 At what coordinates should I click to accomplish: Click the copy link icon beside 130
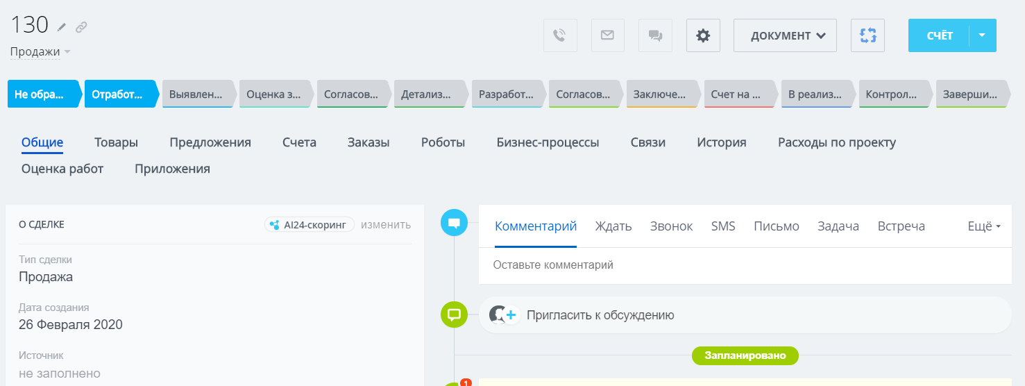[81, 27]
